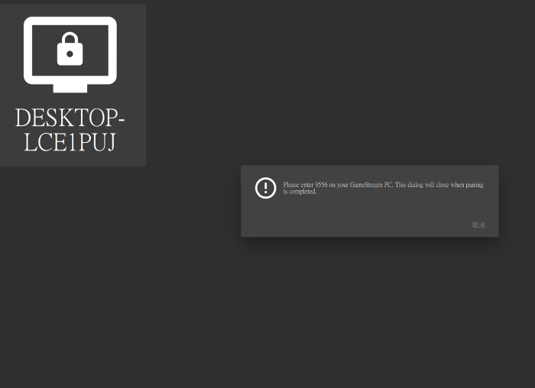Click 'Please enter' at start of dialog message

pyautogui.click(x=298, y=185)
